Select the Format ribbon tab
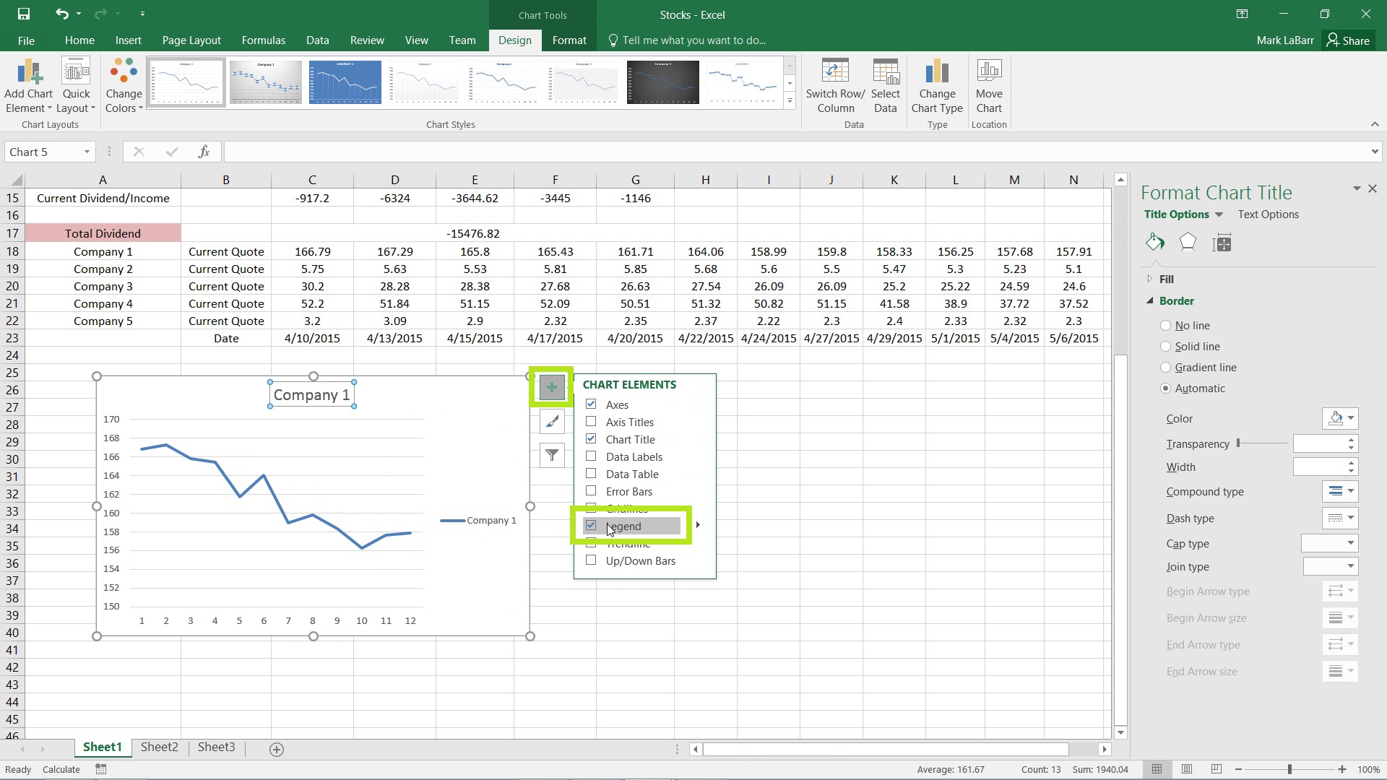This screenshot has width=1387, height=780. point(569,40)
